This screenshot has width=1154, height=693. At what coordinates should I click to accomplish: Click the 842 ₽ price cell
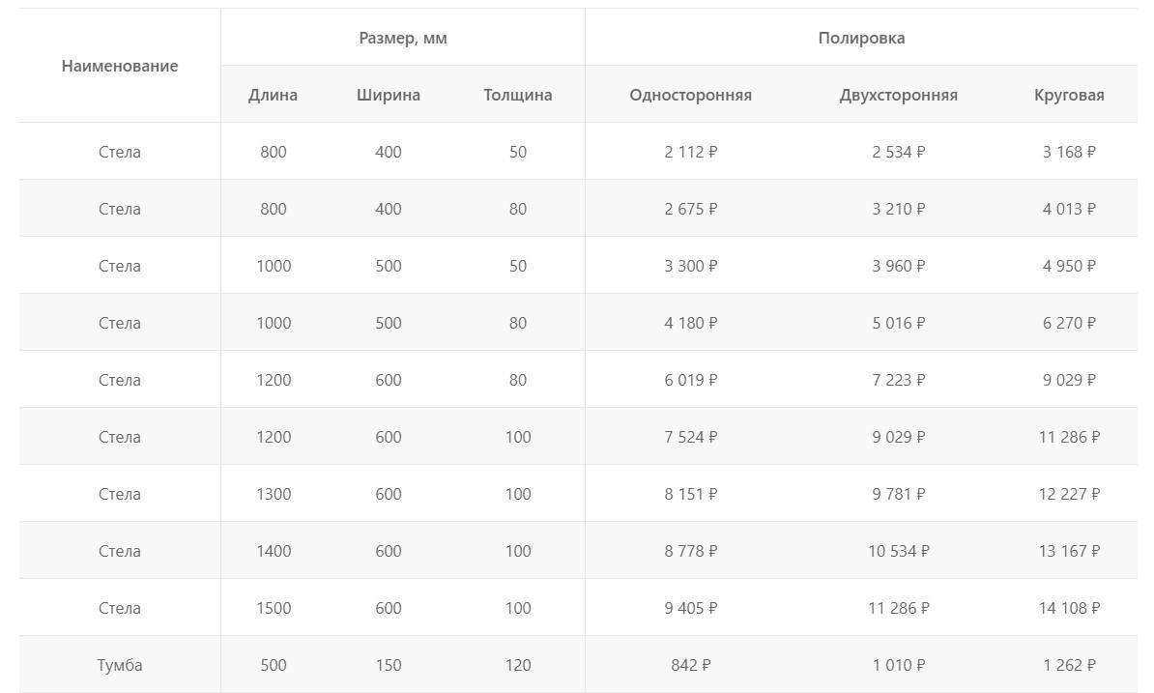coord(690,665)
